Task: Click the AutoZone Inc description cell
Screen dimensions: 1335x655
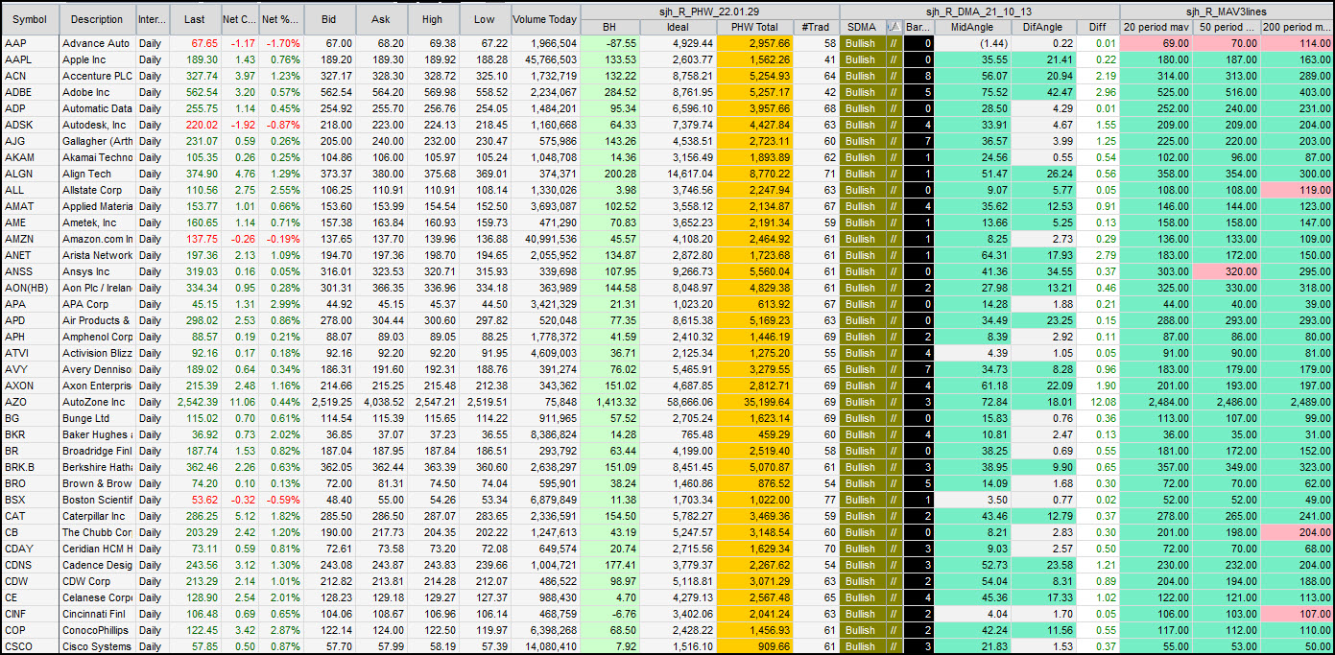Action: pyautogui.click(x=97, y=402)
